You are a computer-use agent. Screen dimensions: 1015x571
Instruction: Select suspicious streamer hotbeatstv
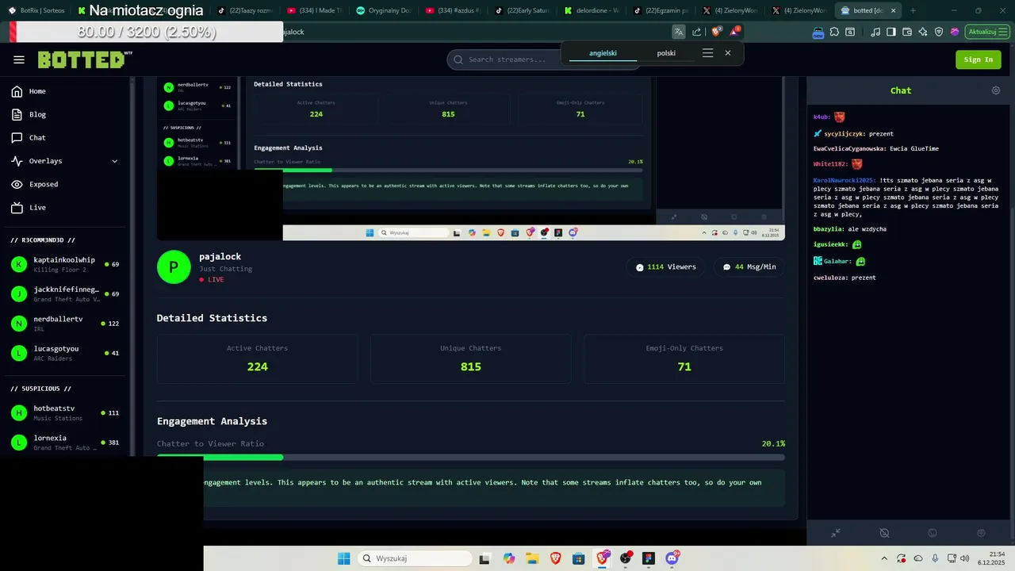tap(65, 412)
